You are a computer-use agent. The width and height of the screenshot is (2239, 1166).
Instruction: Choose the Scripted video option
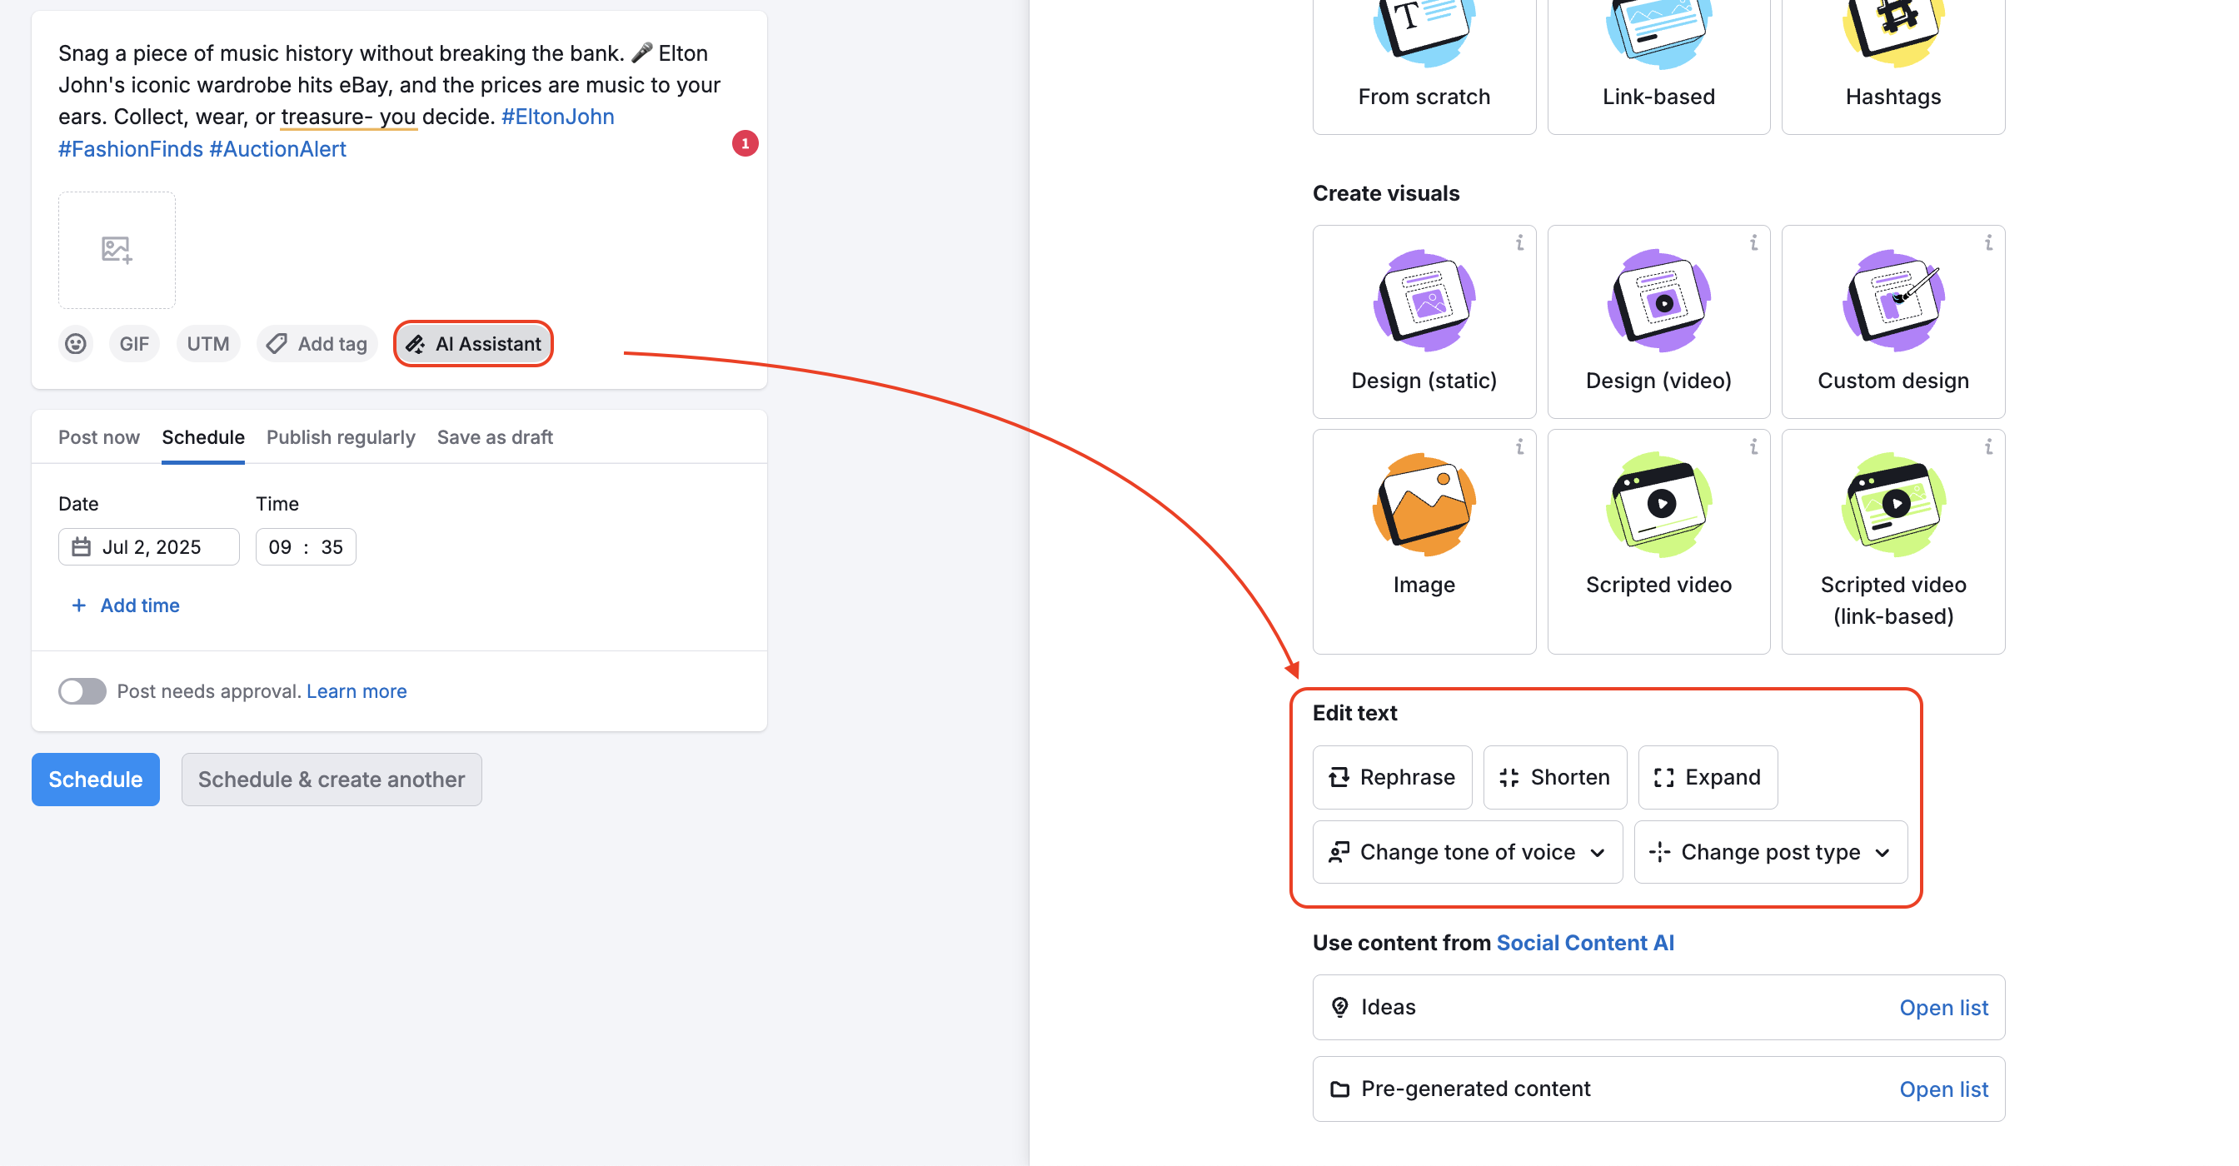pos(1658,541)
